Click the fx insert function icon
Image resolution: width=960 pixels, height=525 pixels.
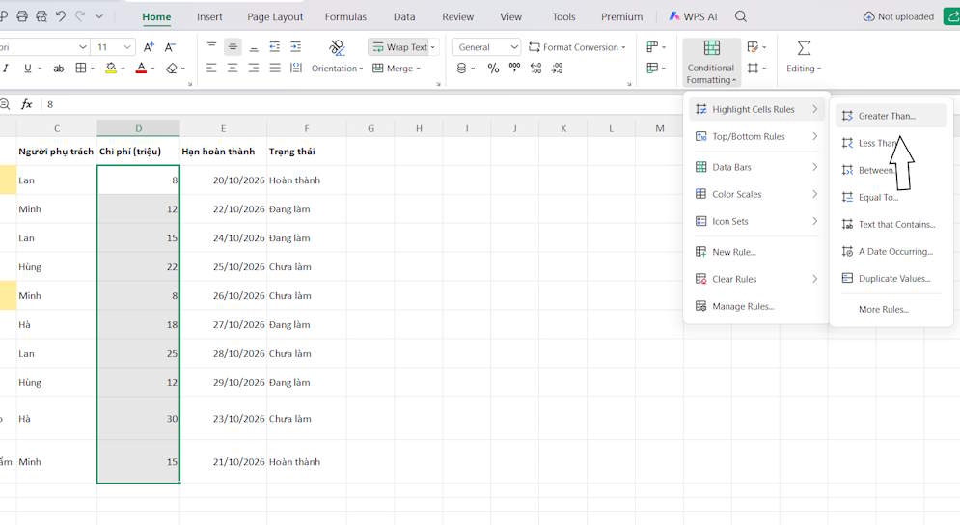26,104
